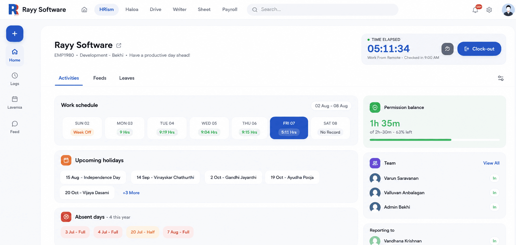
Task: Select FRI 07 day card
Action: pyautogui.click(x=289, y=128)
